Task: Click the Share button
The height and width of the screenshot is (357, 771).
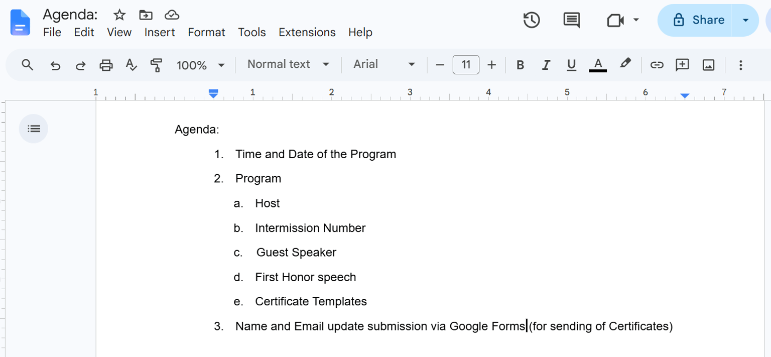Action: pos(694,20)
